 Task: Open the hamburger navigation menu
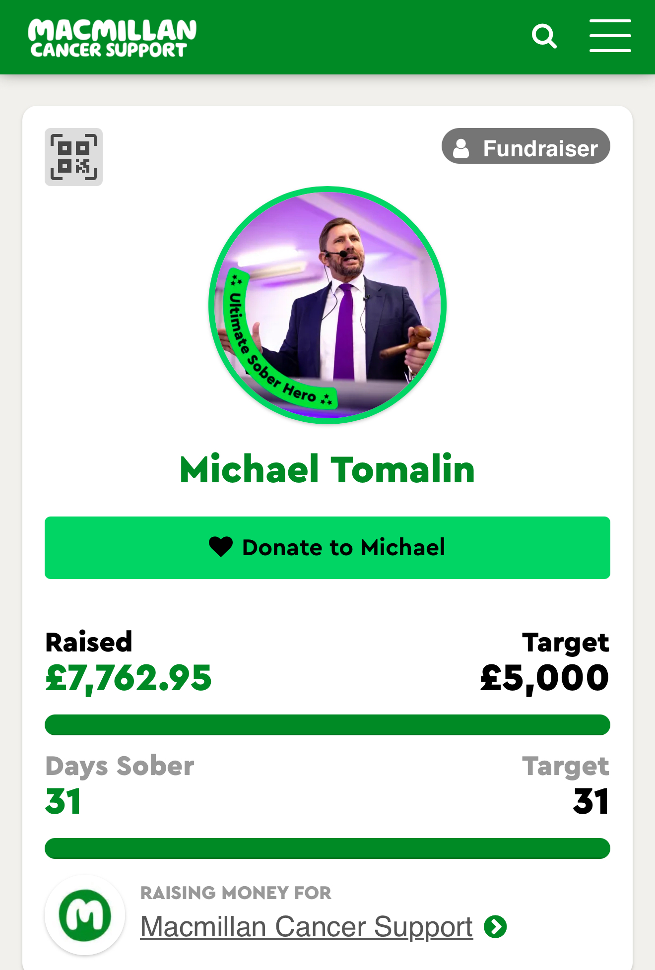610,36
